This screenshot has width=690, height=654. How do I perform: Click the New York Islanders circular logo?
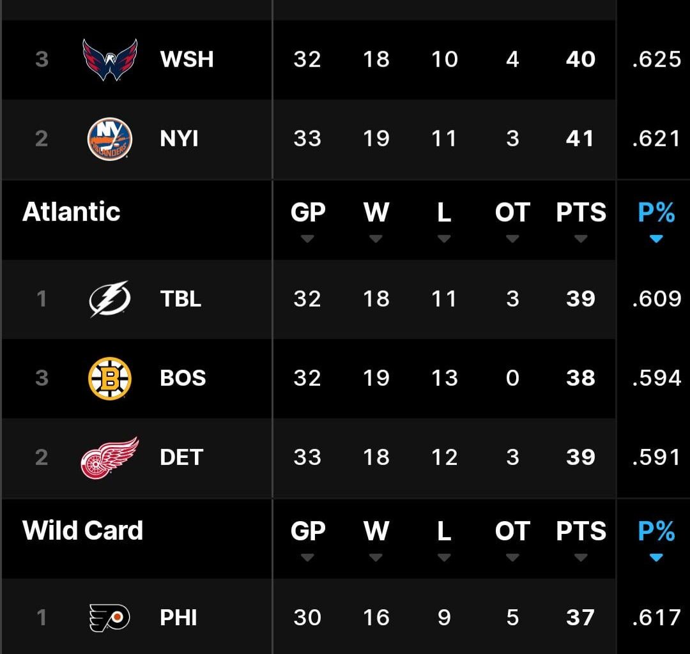109,139
